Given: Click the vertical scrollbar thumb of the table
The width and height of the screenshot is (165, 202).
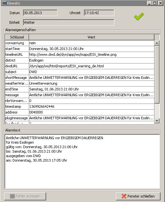Looking at the screenshot, I should (157, 74).
